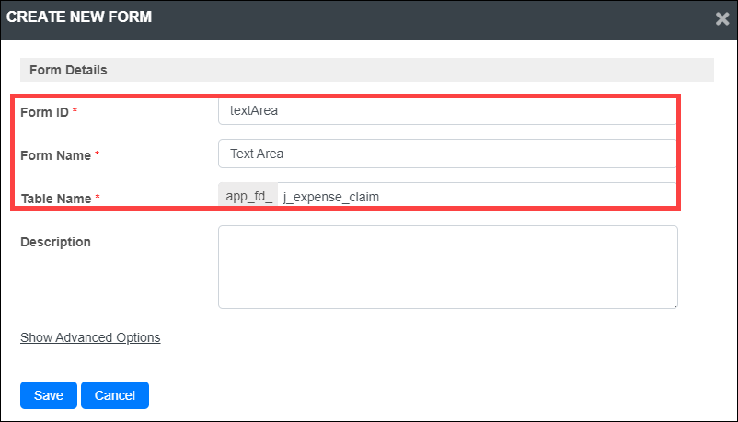The height and width of the screenshot is (422, 738).
Task: Click the red asterisk beside Form ID
Action: pyautogui.click(x=75, y=110)
